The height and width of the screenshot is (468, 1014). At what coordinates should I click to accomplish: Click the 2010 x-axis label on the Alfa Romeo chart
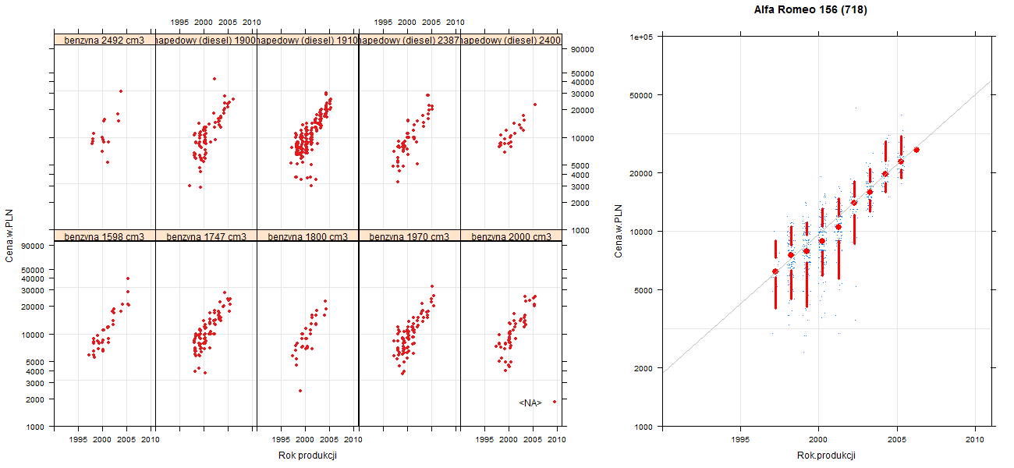click(975, 439)
